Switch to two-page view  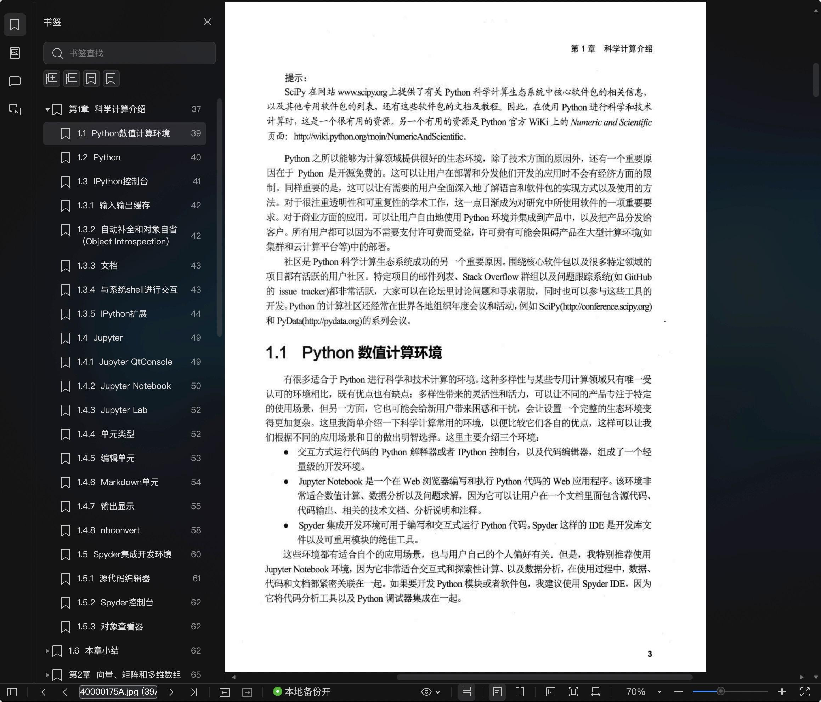pos(520,692)
